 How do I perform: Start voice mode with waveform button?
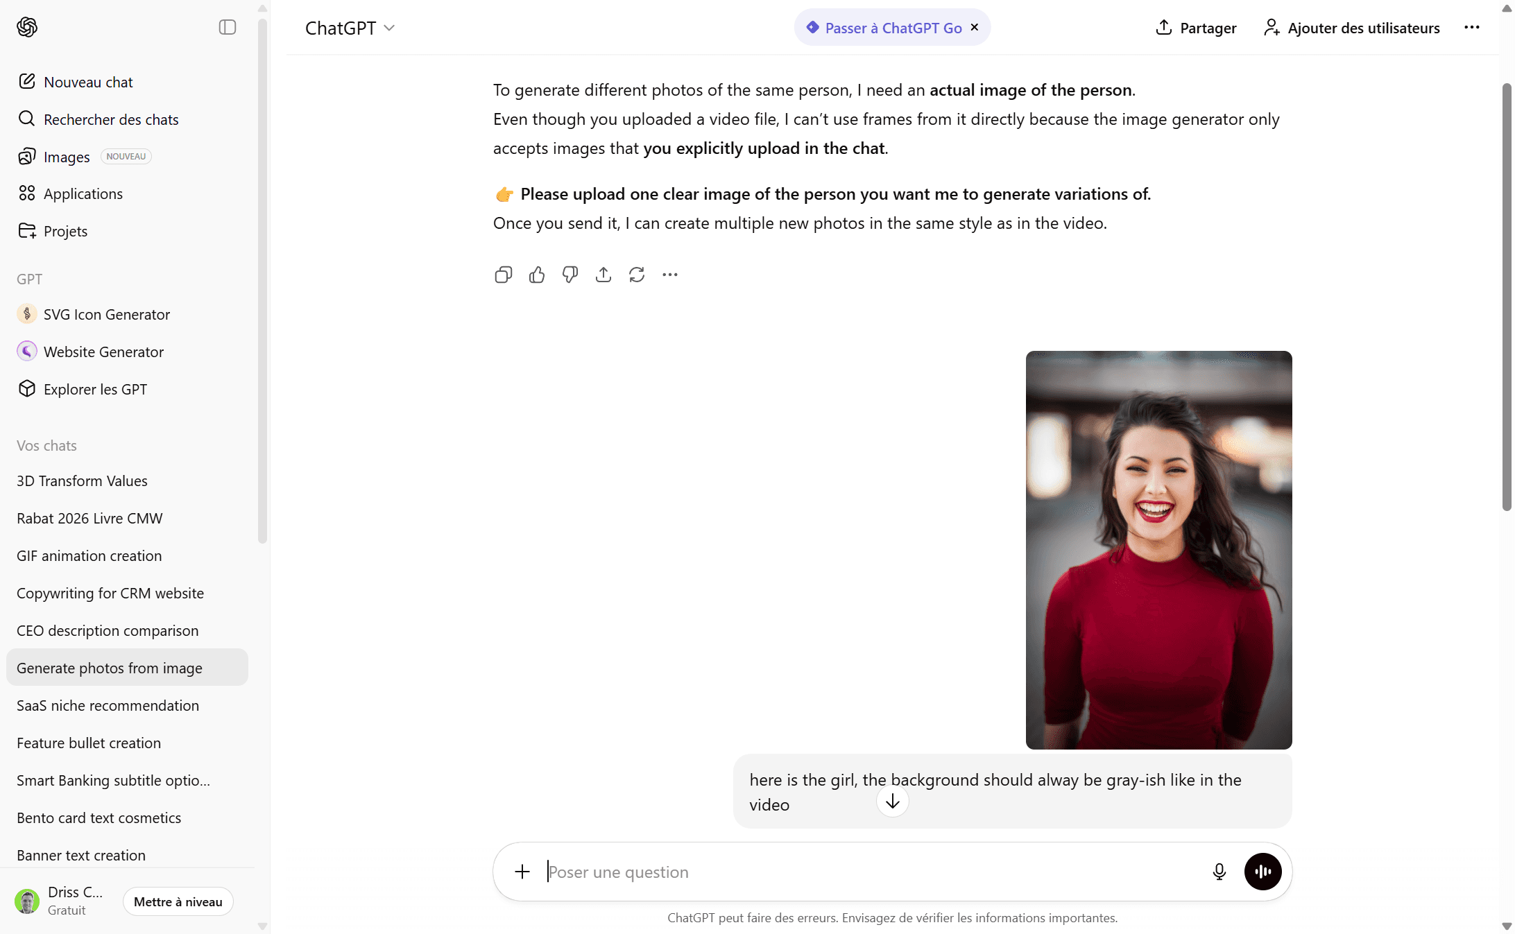tap(1262, 872)
